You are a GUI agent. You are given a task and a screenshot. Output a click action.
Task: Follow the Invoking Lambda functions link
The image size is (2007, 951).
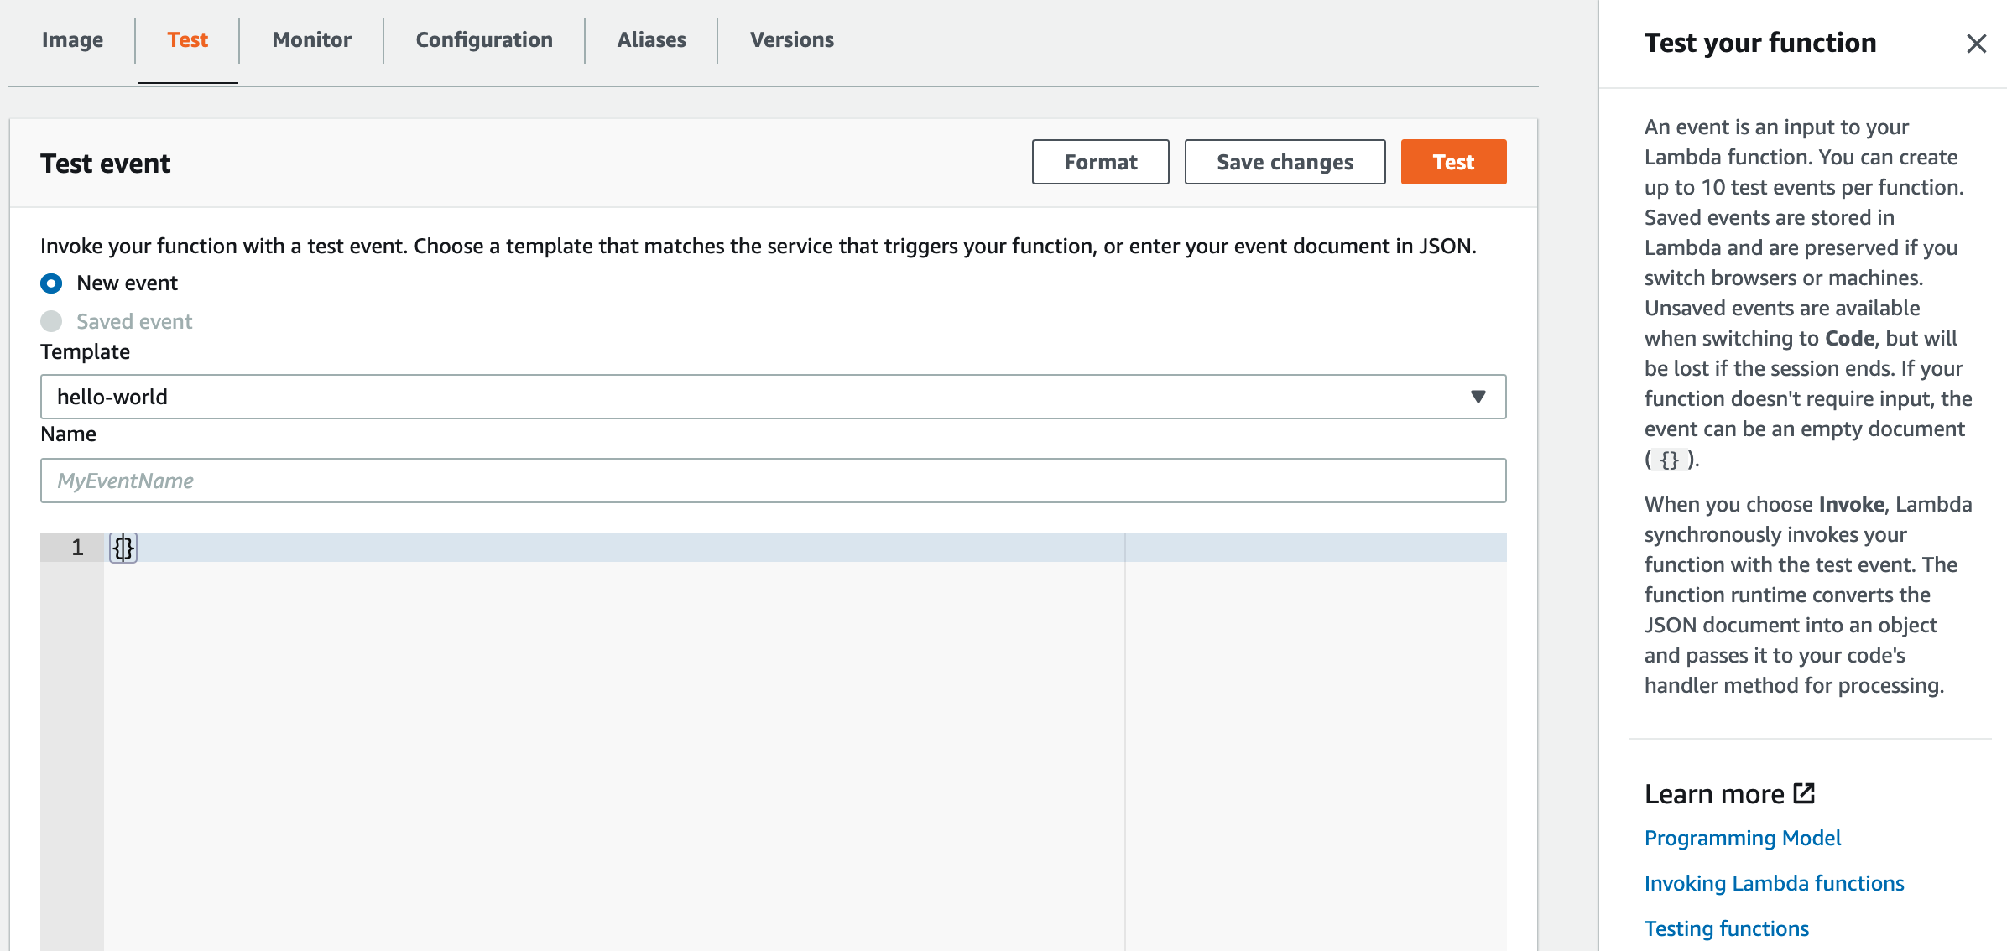click(1774, 883)
